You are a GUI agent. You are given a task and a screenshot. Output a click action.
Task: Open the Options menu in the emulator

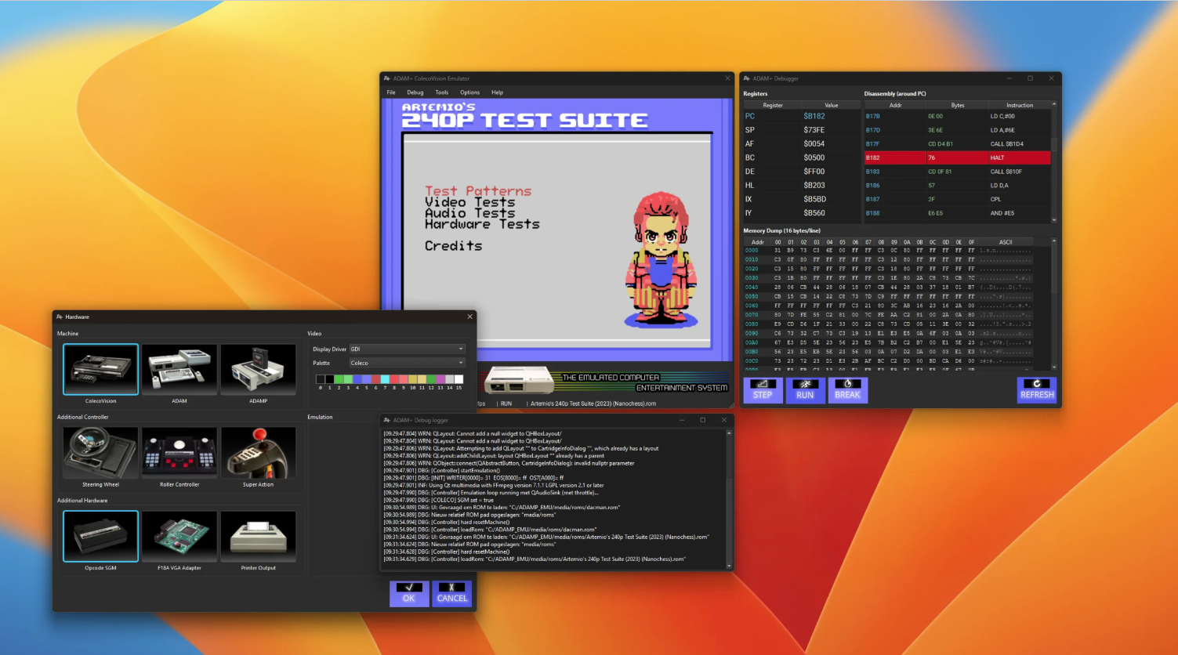[x=469, y=92]
